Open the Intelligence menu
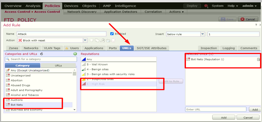262x122 pixels. tap(125, 6)
